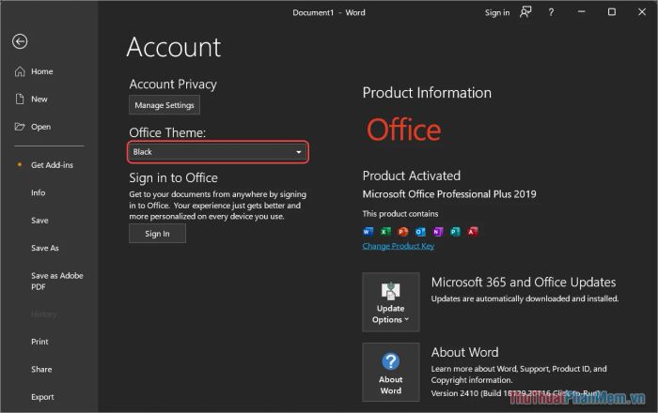Click the Publisher app icon under product contains
This screenshot has width=658, height=413.
pos(455,231)
